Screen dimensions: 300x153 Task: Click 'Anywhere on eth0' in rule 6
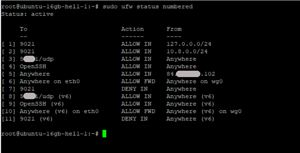(x=50, y=81)
